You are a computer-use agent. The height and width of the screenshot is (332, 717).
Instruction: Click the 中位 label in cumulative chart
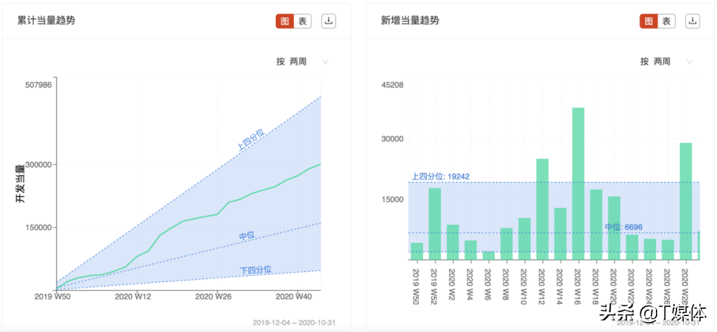[x=247, y=236]
